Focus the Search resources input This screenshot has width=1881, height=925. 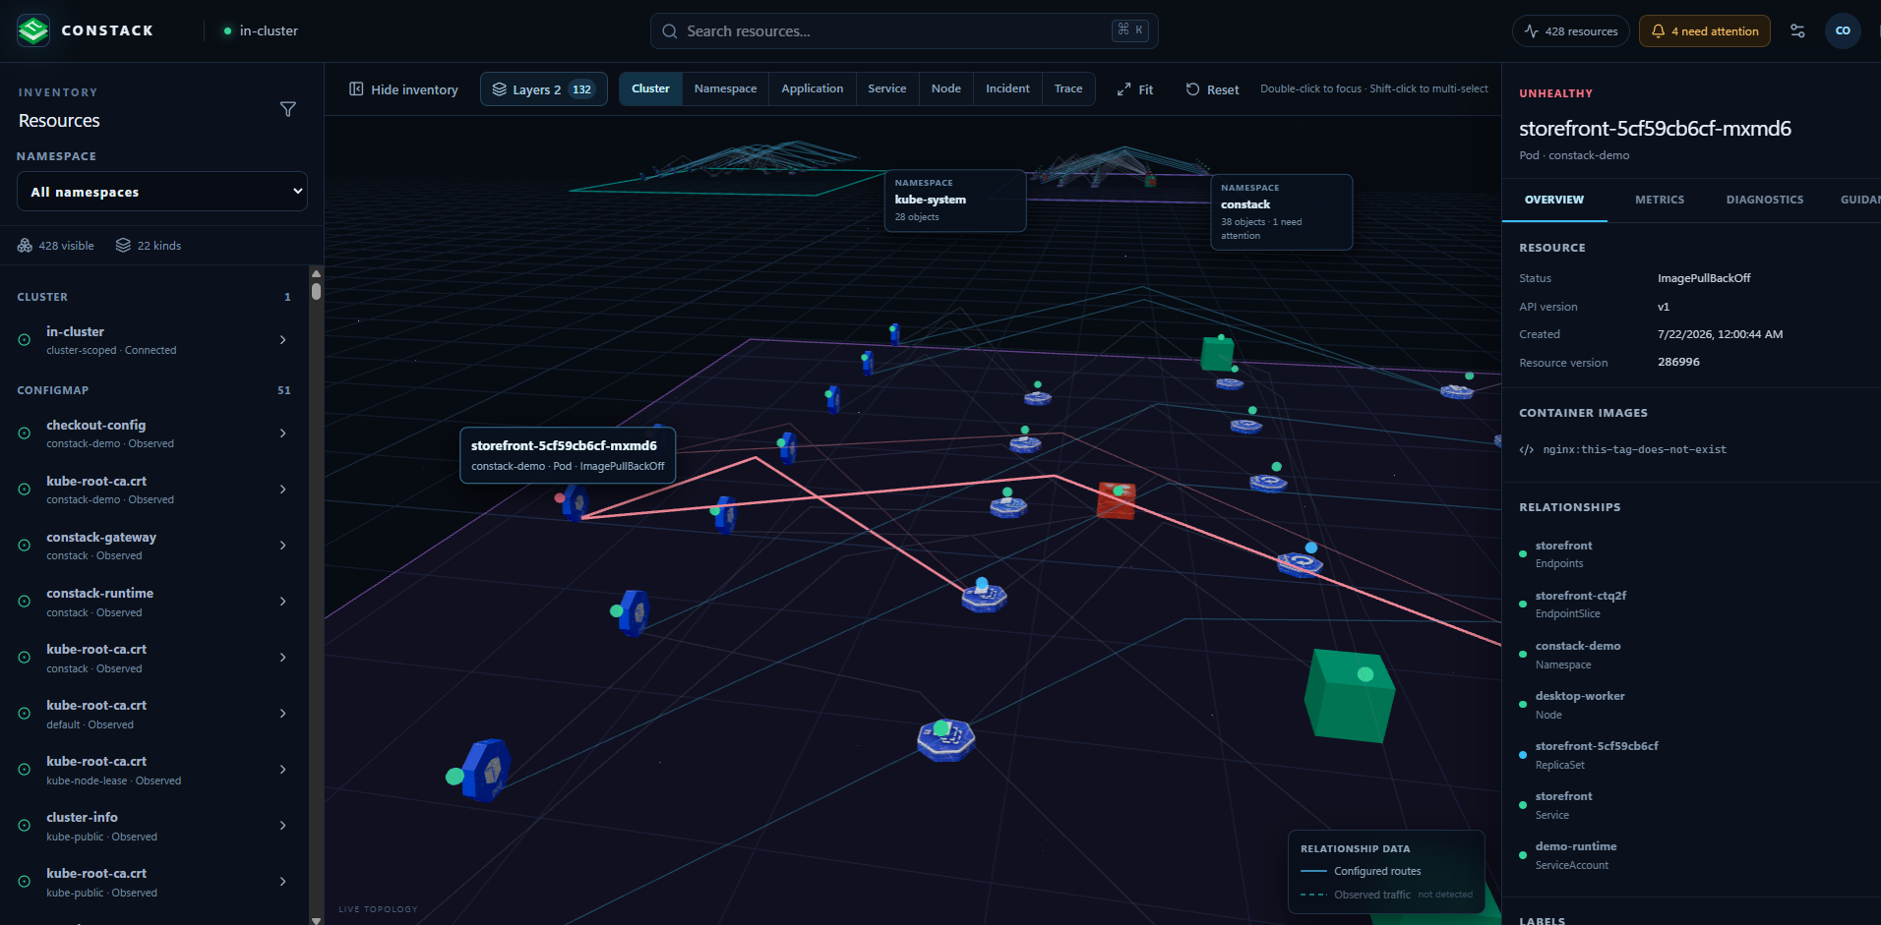point(904,31)
